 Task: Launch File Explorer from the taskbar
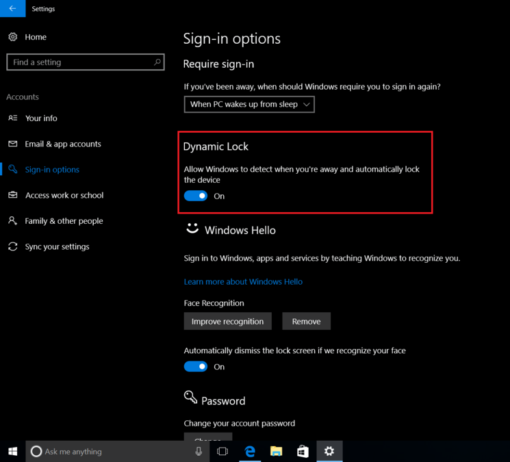(276, 451)
